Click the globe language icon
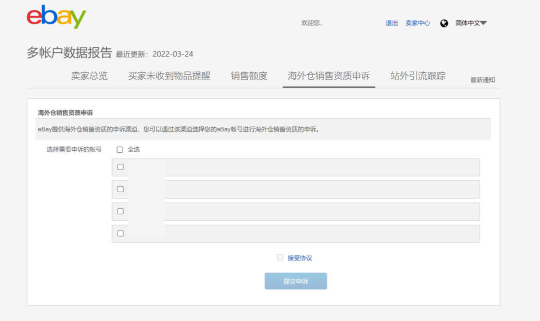Image resolution: width=540 pixels, height=321 pixels. (x=444, y=23)
